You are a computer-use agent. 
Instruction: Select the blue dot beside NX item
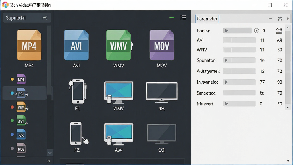coord(12,135)
